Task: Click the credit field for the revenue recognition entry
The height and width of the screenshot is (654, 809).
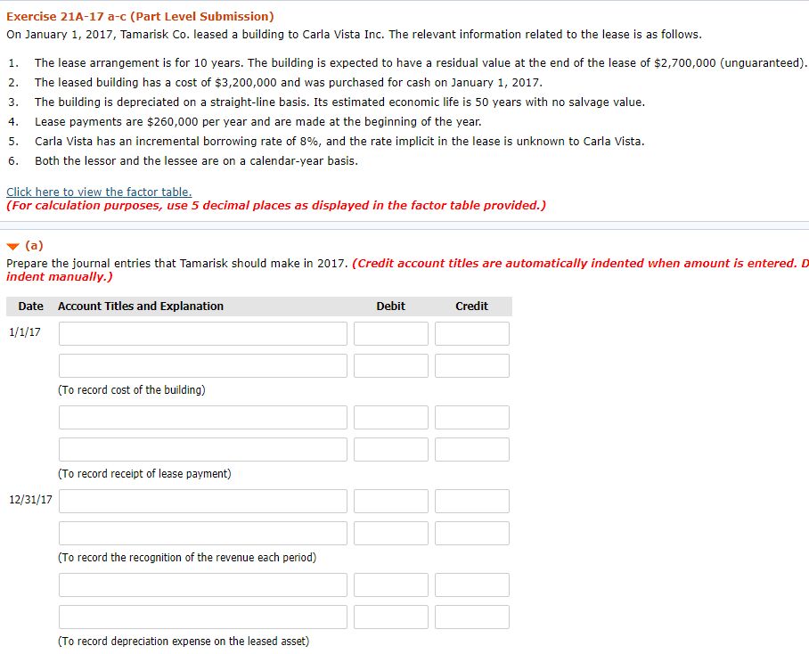Action: tap(471, 501)
